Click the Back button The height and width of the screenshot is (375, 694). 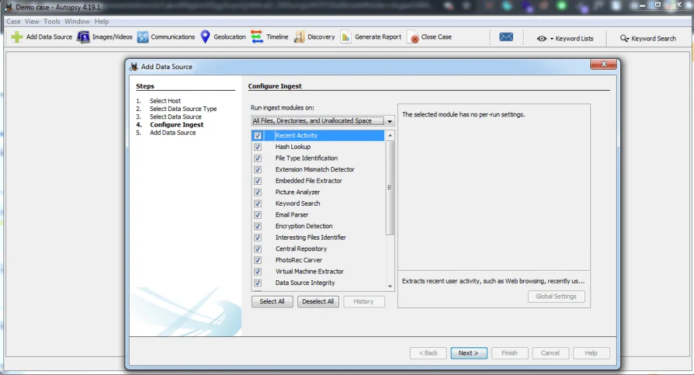(428, 353)
